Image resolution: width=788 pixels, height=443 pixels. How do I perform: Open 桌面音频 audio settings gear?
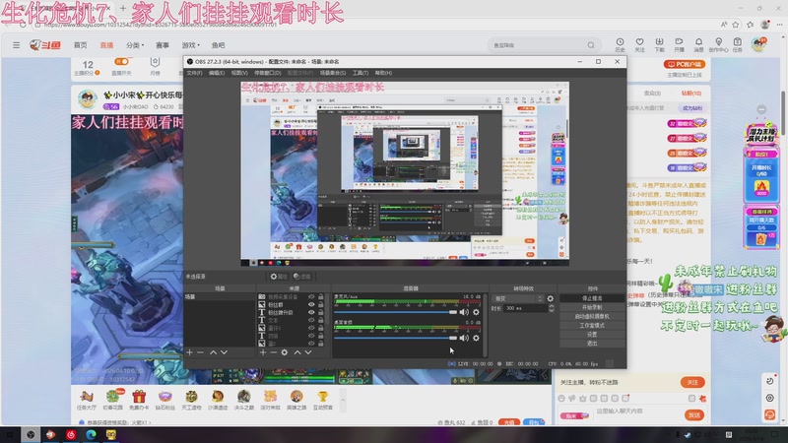pos(476,338)
